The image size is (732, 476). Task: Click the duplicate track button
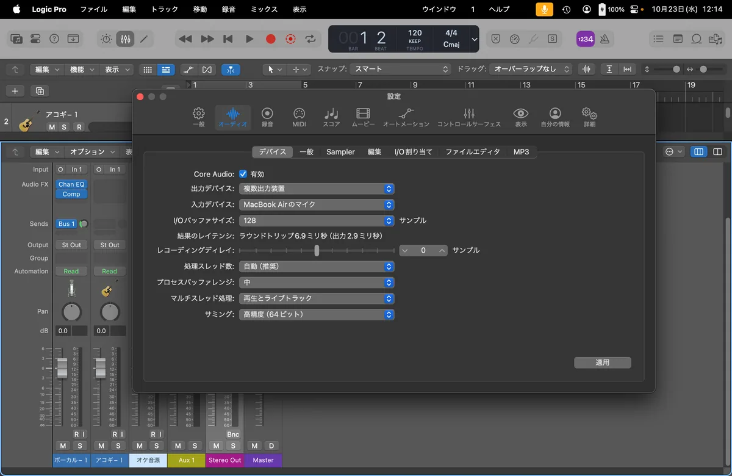tap(40, 91)
